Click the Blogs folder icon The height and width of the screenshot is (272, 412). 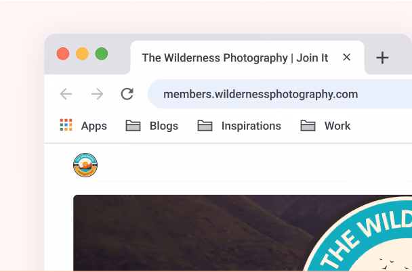[133, 125]
